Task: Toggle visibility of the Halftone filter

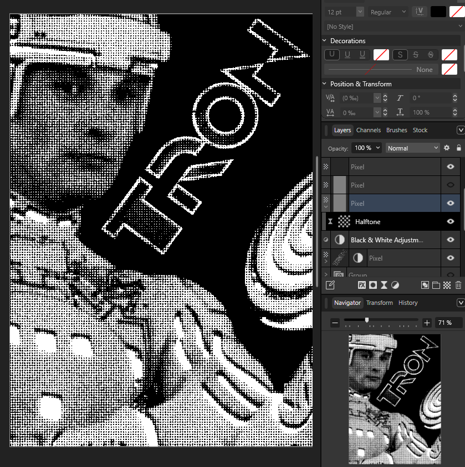Action: (451, 221)
